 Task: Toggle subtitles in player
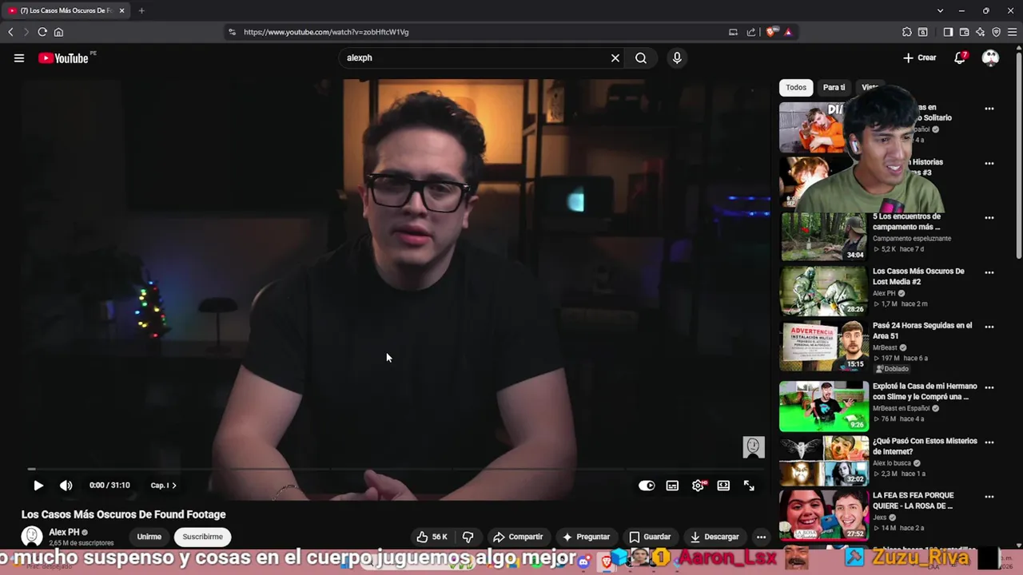672,486
